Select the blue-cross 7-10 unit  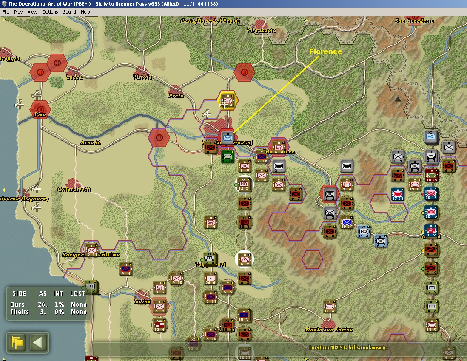(262, 157)
